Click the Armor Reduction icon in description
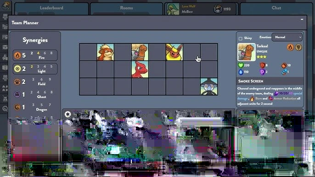Image resolution: width=315 pixels, height=177 pixels. click(270, 99)
